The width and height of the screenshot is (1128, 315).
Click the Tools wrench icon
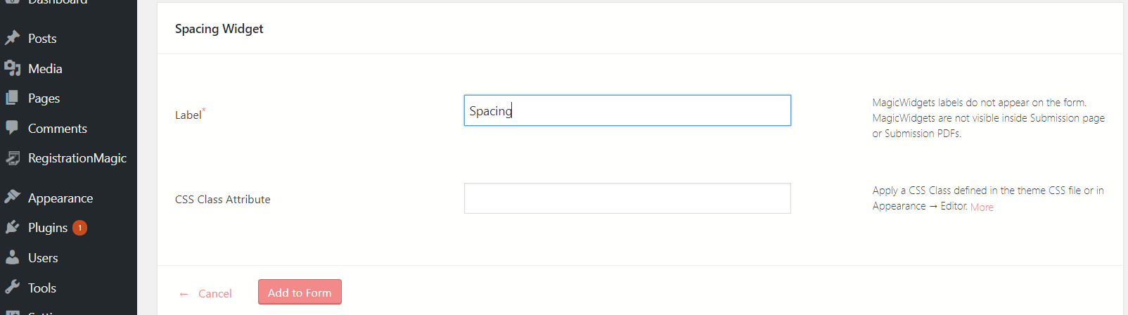click(x=13, y=288)
